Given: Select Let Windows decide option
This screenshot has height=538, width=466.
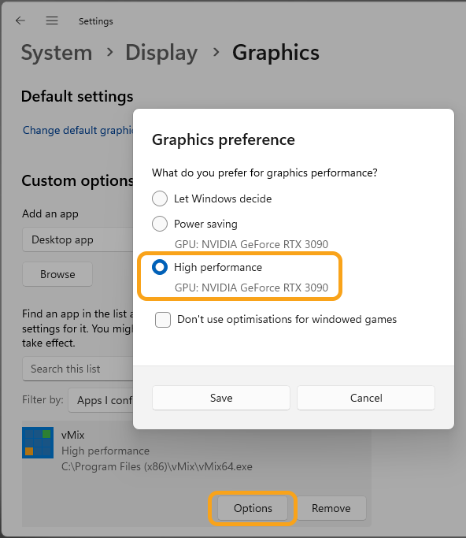Looking at the screenshot, I should click(x=160, y=199).
